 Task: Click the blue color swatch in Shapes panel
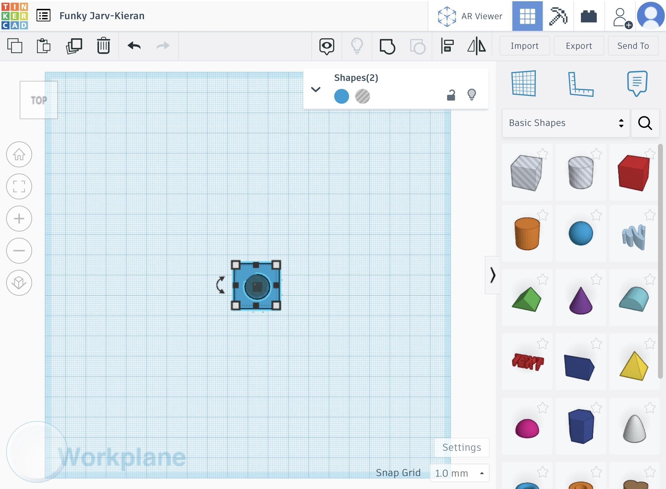pyautogui.click(x=341, y=96)
